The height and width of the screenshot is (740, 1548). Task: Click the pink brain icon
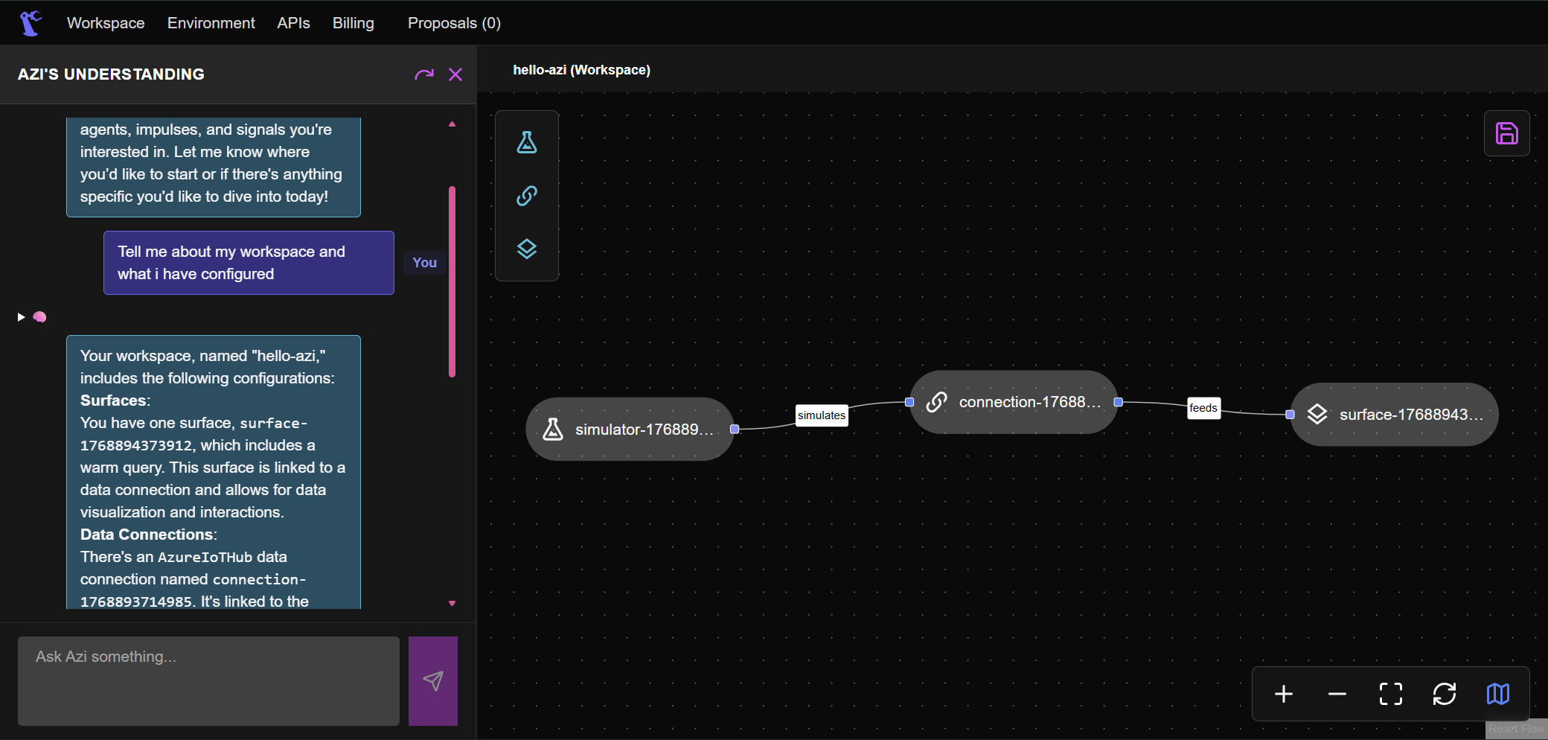pos(39,317)
